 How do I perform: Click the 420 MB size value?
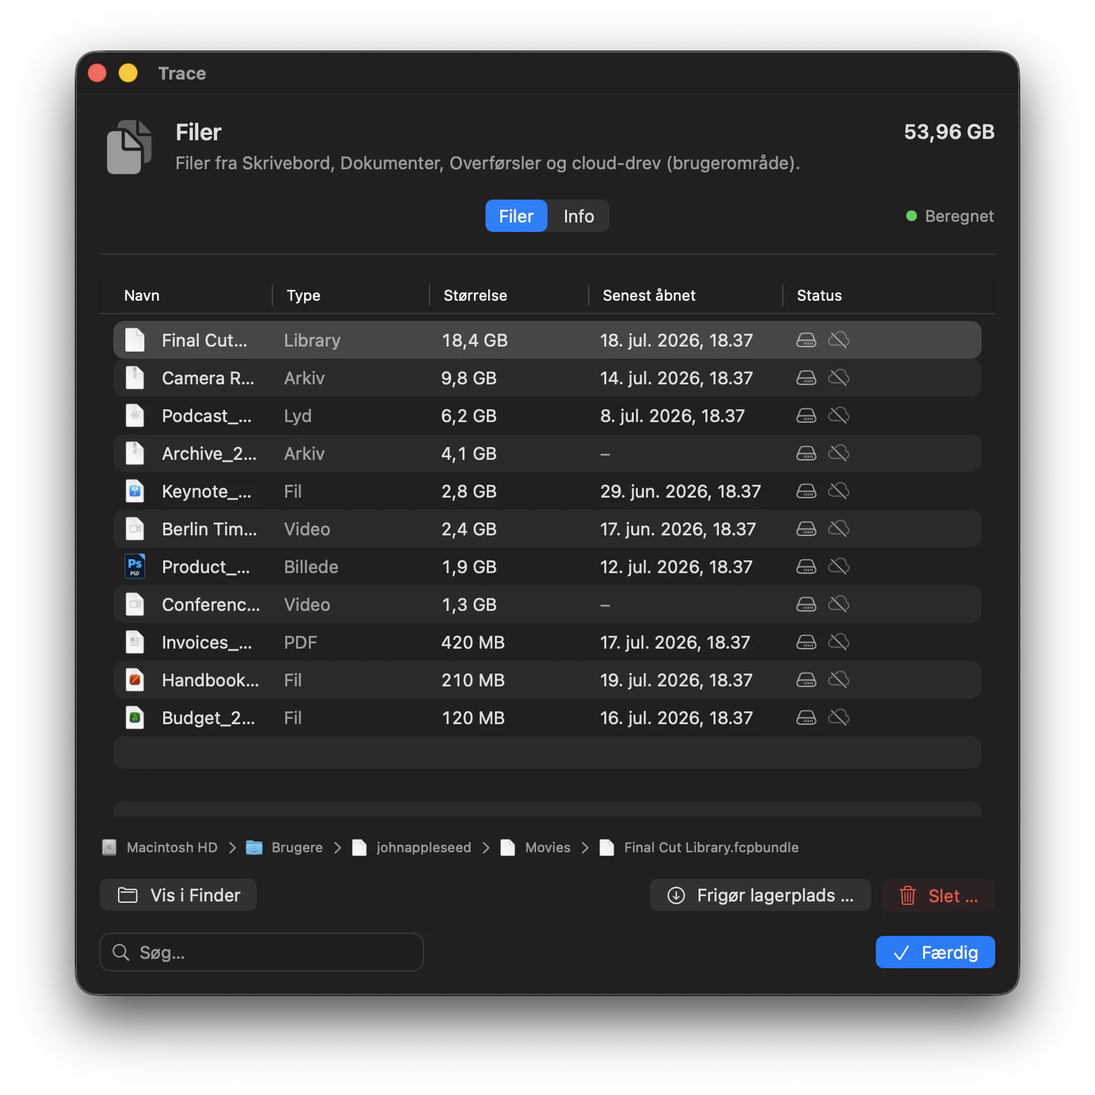point(473,643)
